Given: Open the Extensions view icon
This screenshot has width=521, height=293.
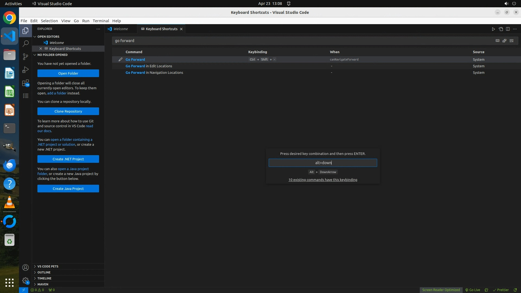Looking at the screenshot, I should pos(26,83).
